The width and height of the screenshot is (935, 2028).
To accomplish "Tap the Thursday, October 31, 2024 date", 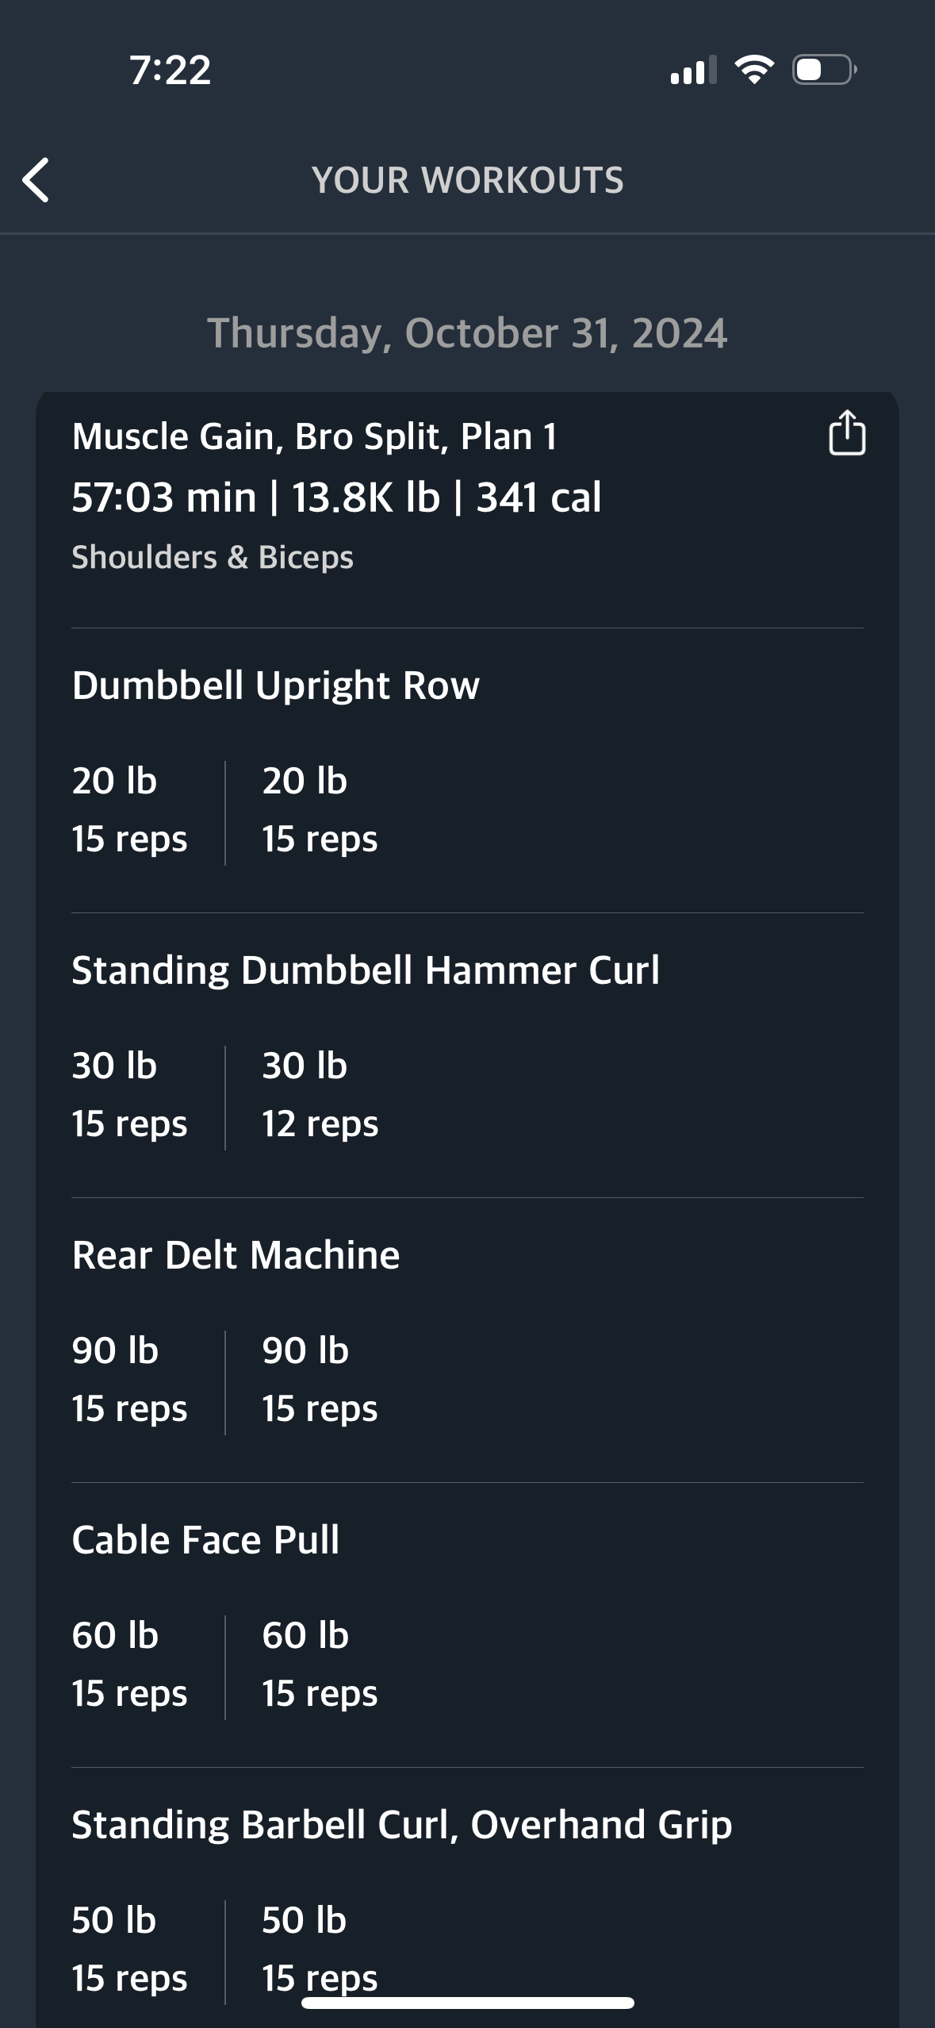I will click(x=467, y=333).
